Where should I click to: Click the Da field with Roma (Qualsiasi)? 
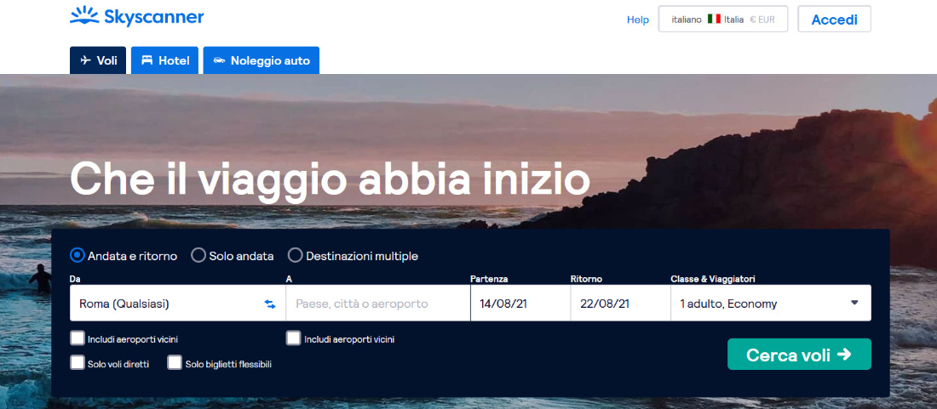point(177,304)
